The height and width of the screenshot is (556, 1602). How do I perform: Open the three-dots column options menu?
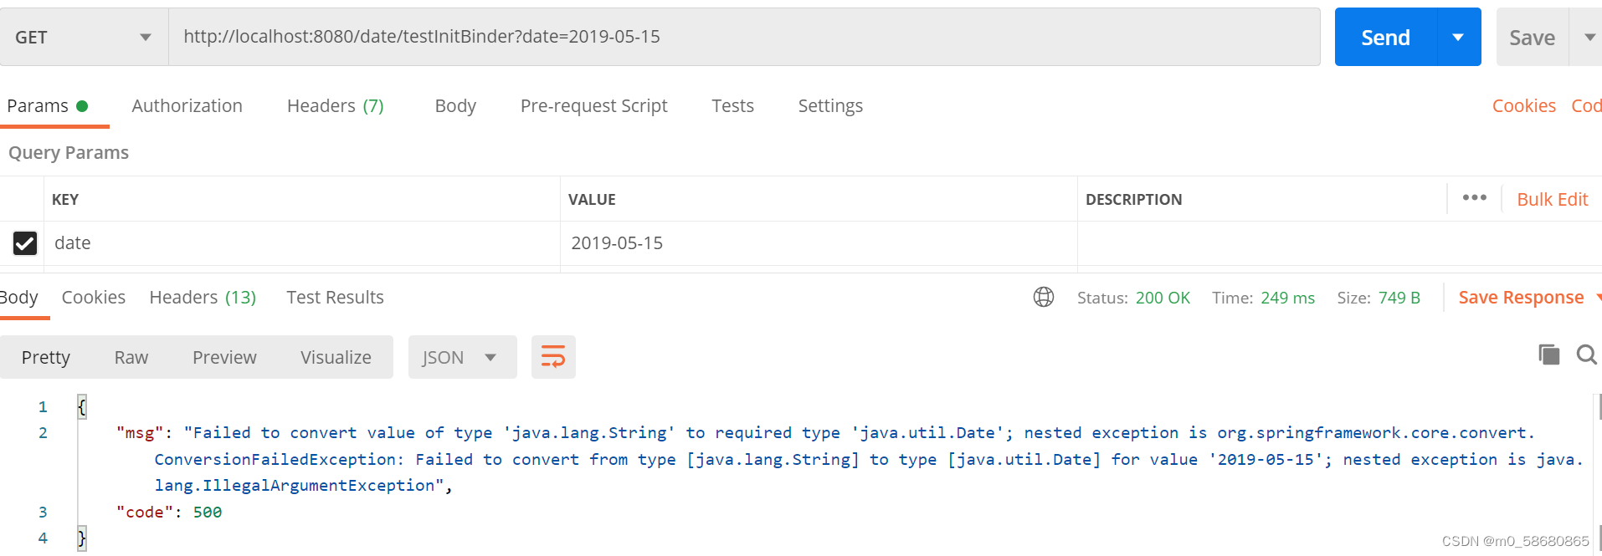pos(1474,198)
